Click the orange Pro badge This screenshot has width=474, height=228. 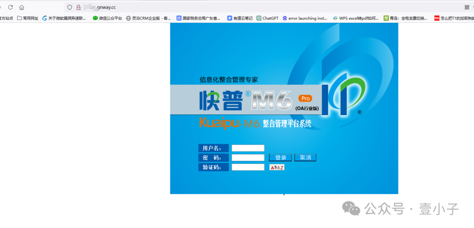pyautogui.click(x=305, y=98)
